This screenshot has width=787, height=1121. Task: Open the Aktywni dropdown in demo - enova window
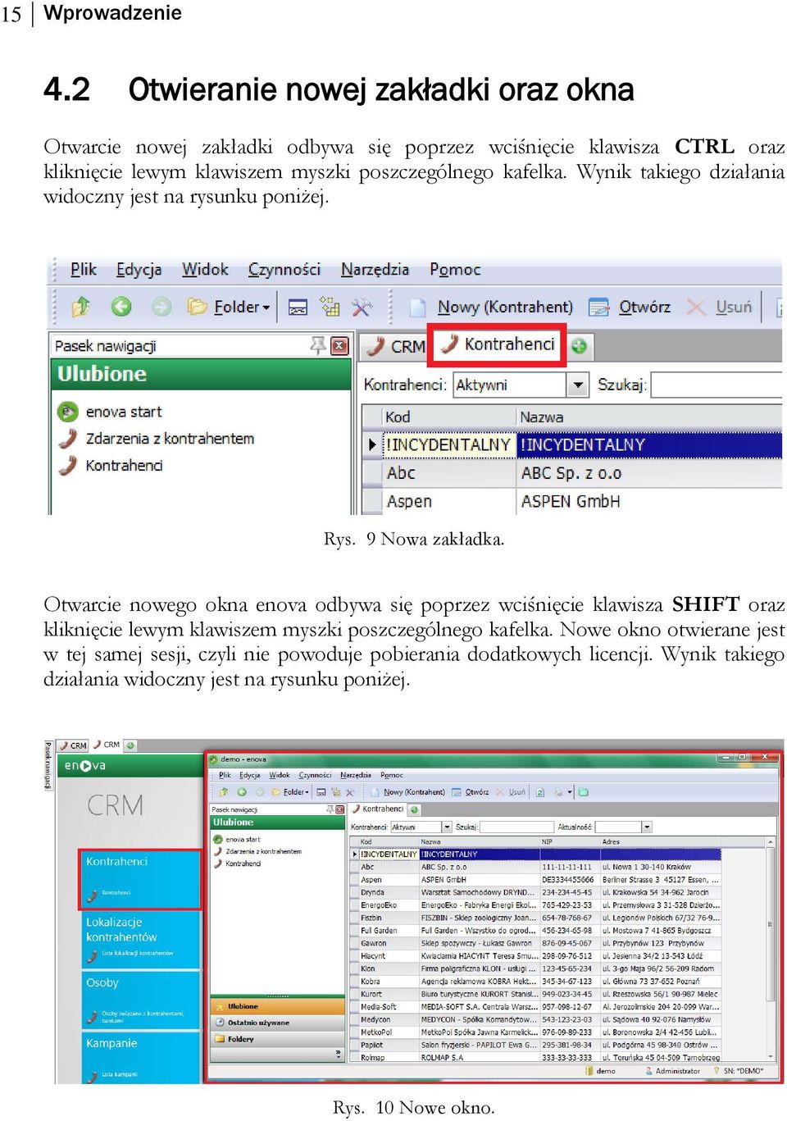(447, 827)
